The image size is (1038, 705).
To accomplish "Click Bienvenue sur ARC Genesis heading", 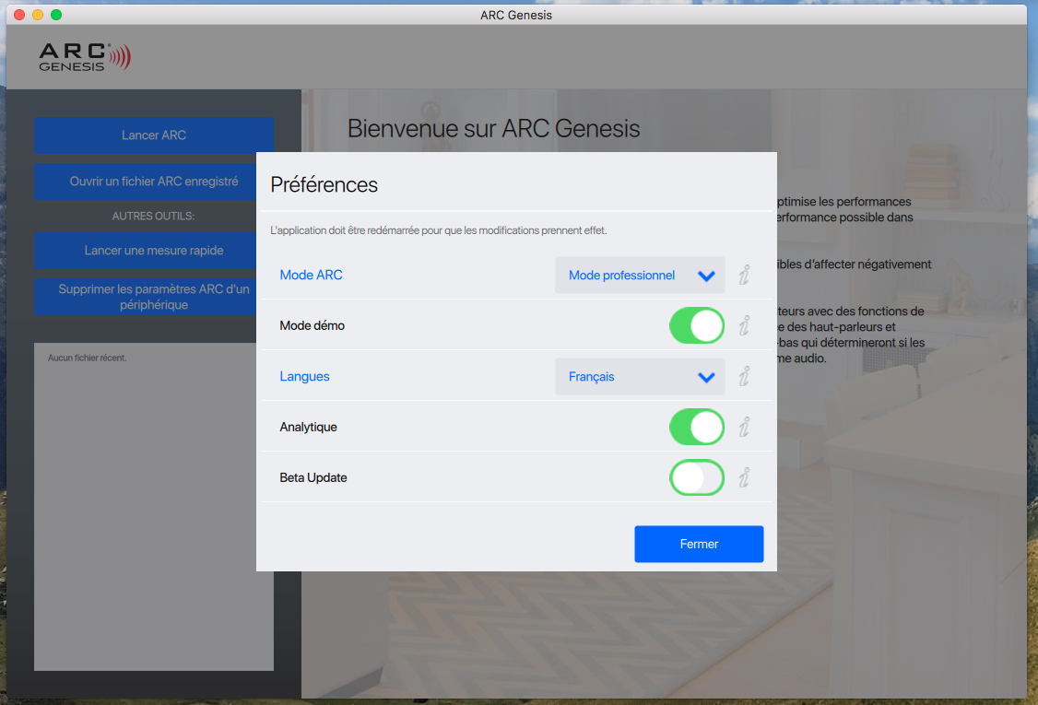I will [493, 128].
